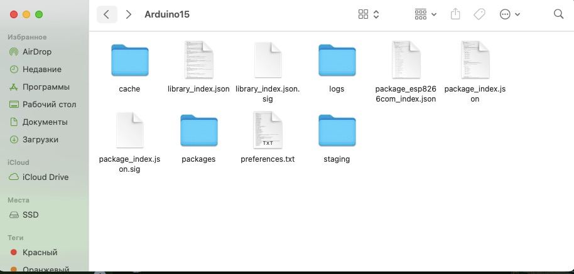Select the logs folder icon
Image resolution: width=574 pixels, height=274 pixels.
click(x=337, y=60)
